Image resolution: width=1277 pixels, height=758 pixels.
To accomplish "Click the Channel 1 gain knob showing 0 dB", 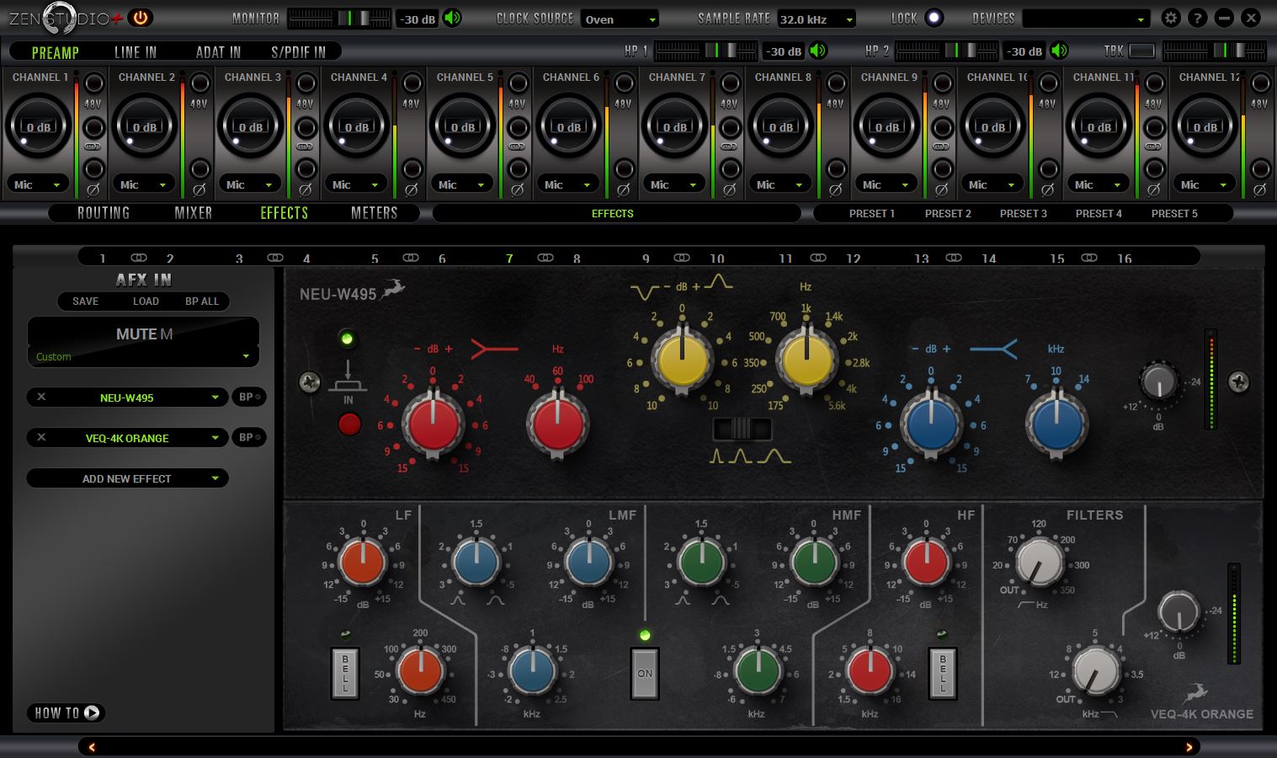I will [39, 127].
